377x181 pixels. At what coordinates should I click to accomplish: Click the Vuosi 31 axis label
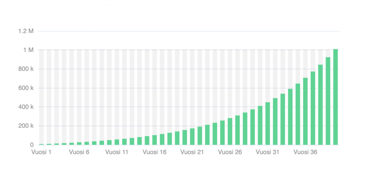268,152
